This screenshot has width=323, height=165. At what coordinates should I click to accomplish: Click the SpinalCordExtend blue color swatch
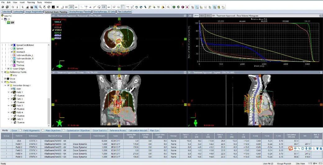click(x=14, y=45)
